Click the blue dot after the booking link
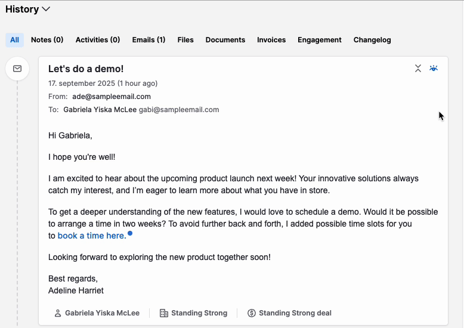Screen dimensions: 464x328 (130, 233)
